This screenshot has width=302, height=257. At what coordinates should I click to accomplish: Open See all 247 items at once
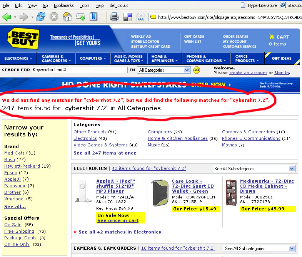[105, 153]
